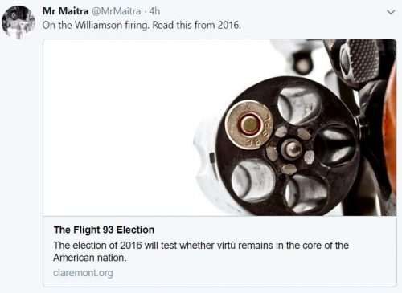Click the article card description text
This screenshot has width=402, height=293.
pyautogui.click(x=201, y=251)
